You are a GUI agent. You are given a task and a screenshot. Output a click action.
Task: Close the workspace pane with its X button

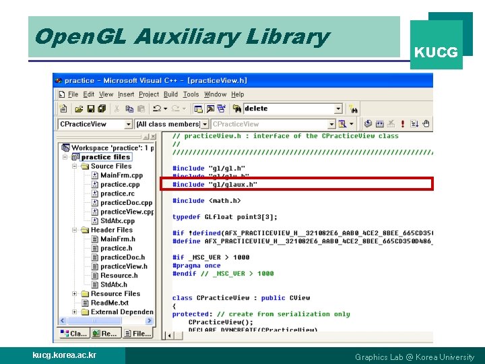153,136
